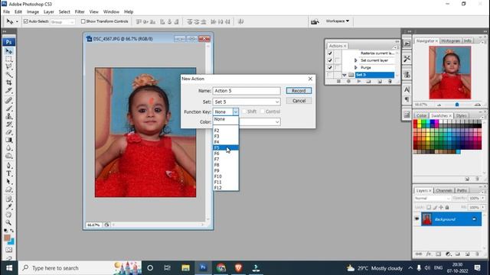Switch to the Styles tab
This screenshot has width=490, height=275.
point(461,115)
